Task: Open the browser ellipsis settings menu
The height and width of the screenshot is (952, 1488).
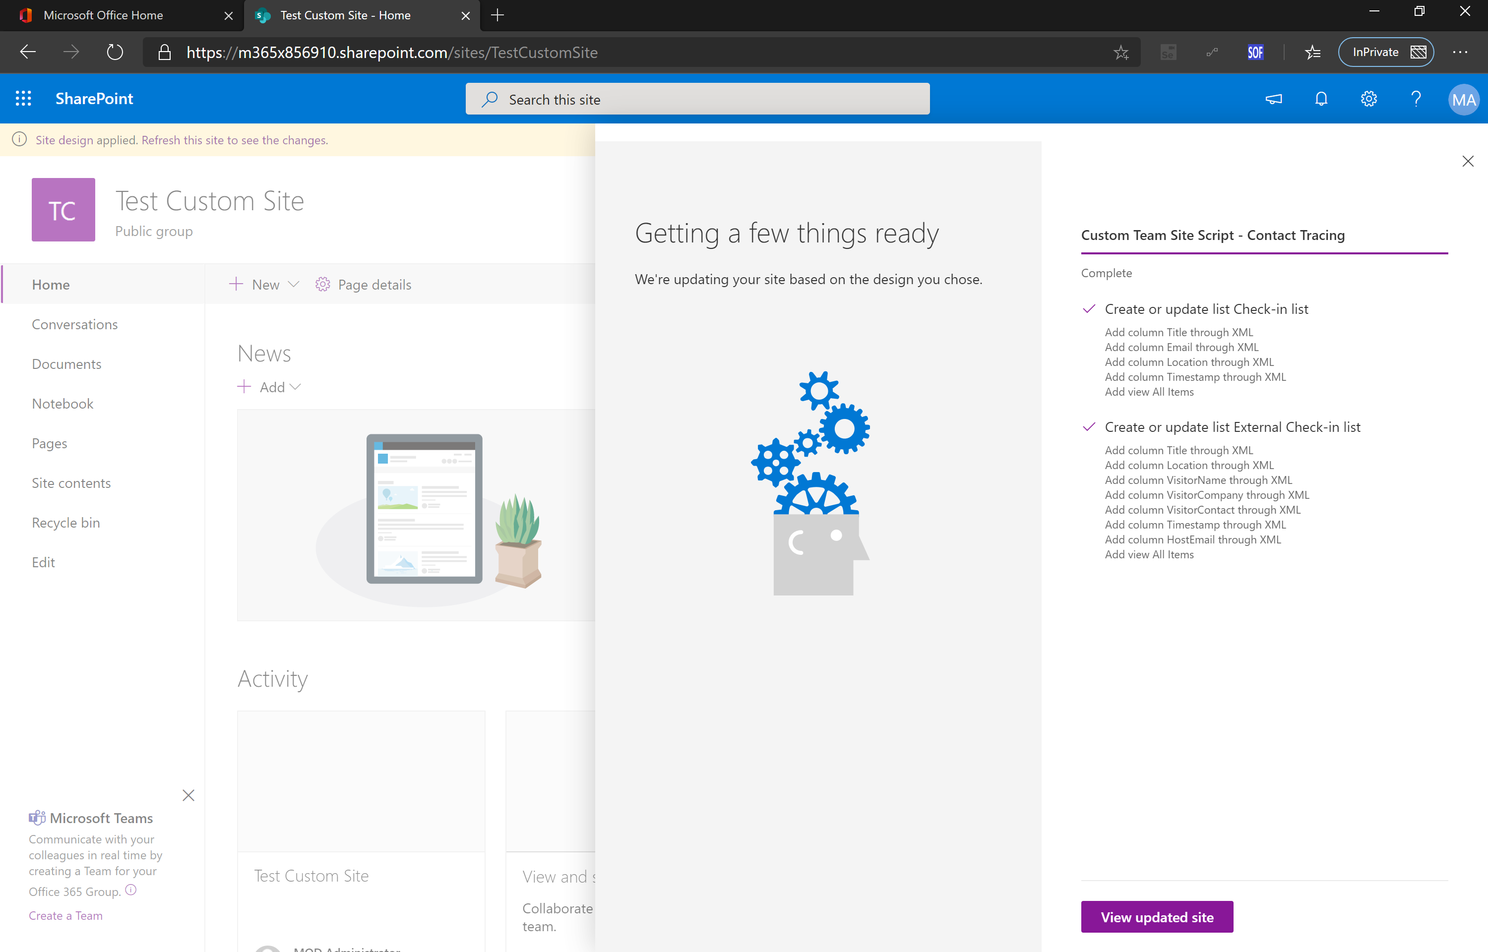Action: coord(1460,53)
